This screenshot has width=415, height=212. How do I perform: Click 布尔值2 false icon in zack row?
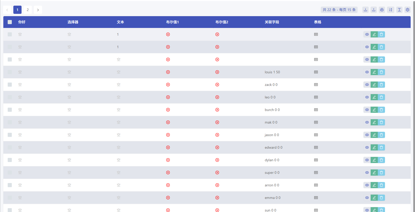click(x=217, y=85)
